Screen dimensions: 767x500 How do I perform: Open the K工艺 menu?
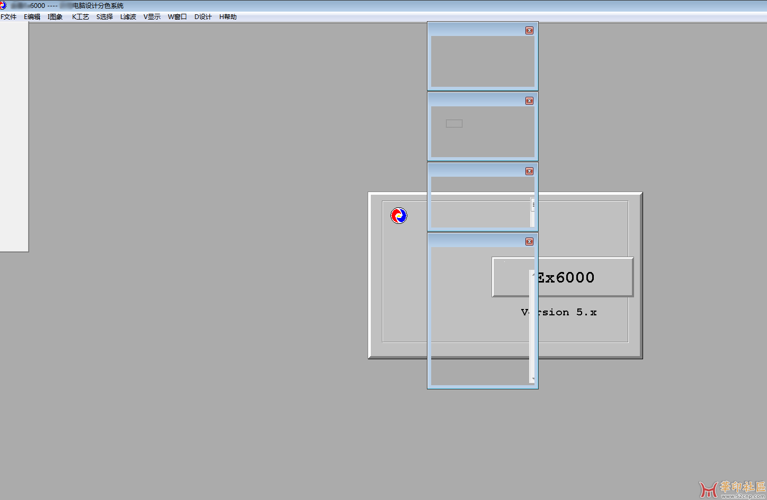(x=81, y=17)
